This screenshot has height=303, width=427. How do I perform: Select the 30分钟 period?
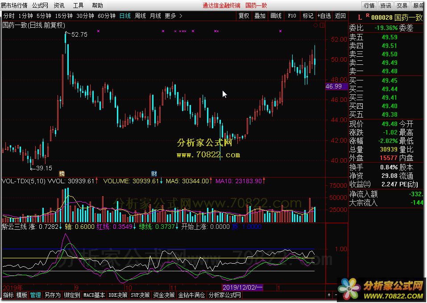pos(85,16)
